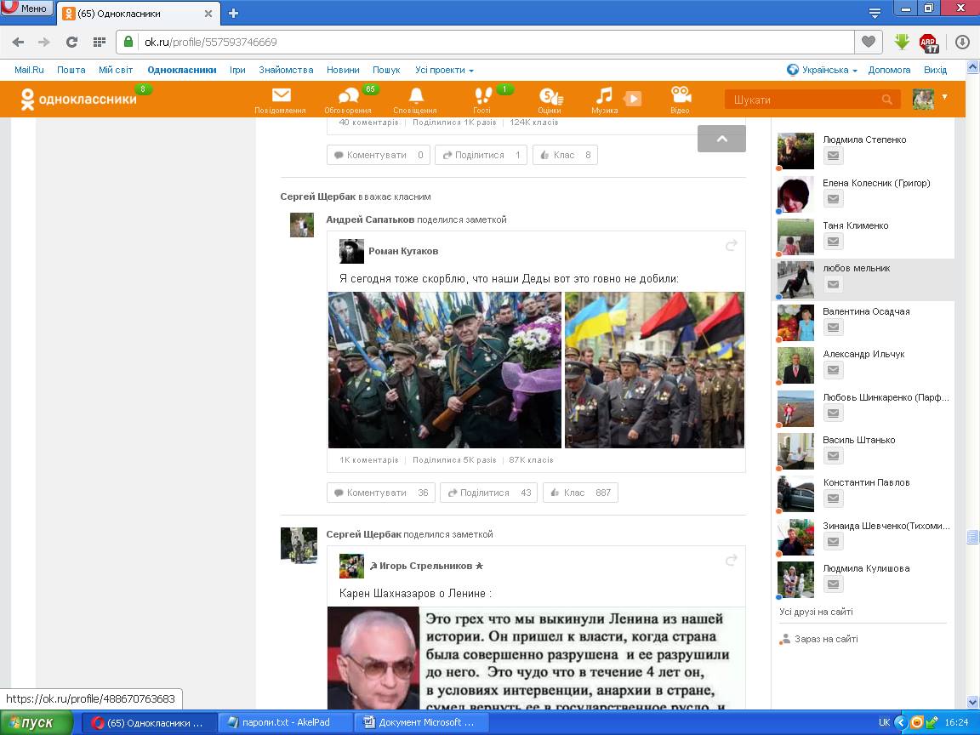This screenshot has width=980, height=735.
Task: Open the Повідомлення messages envelope icon
Action: [281, 97]
